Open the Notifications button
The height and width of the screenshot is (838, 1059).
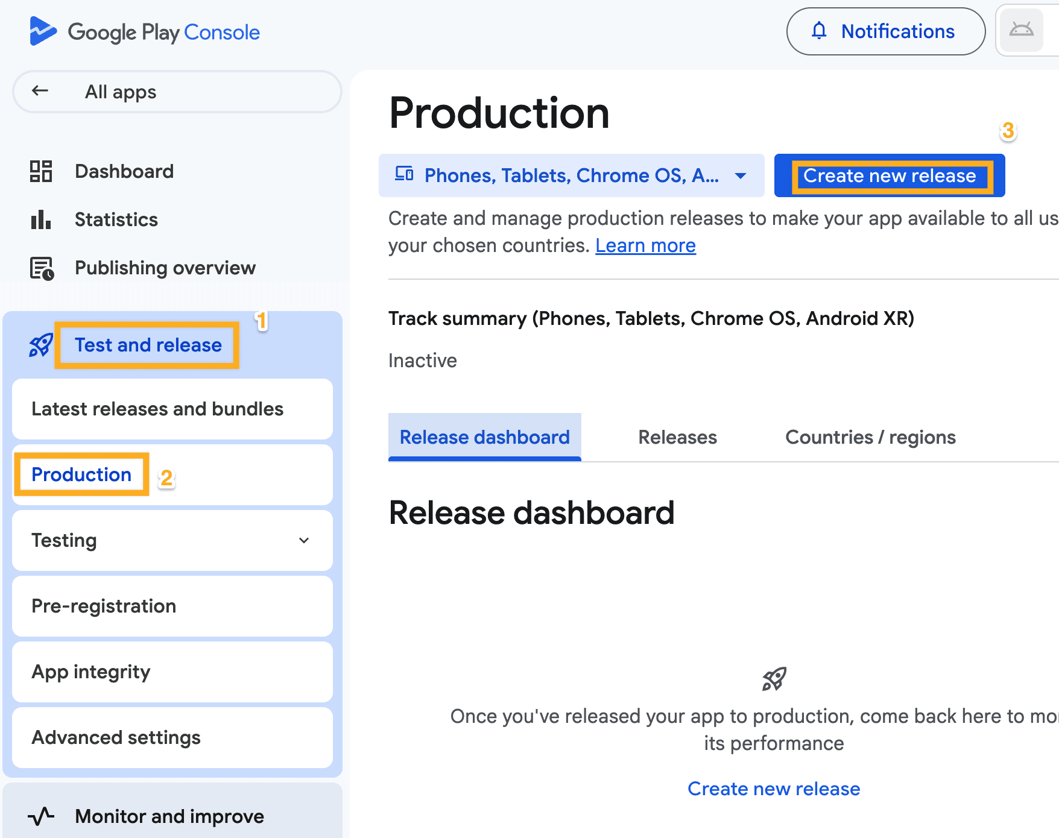pos(886,31)
